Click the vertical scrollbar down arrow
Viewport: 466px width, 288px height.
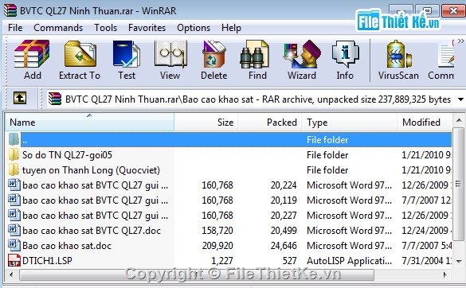(459, 261)
